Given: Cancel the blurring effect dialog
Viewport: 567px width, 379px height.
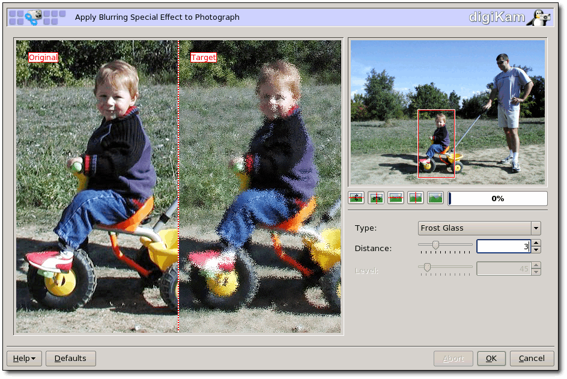Looking at the screenshot, I should click(x=532, y=359).
